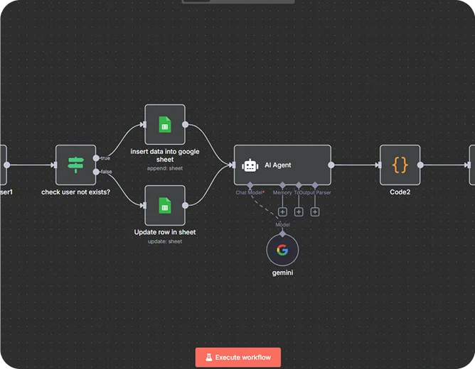Image resolution: width=475 pixels, height=369 pixels.
Task: Click the flask icon in Execute workflow
Action: point(209,358)
